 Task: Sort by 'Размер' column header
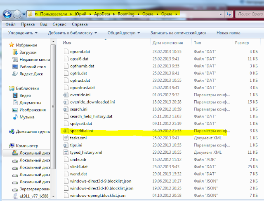click(242, 43)
